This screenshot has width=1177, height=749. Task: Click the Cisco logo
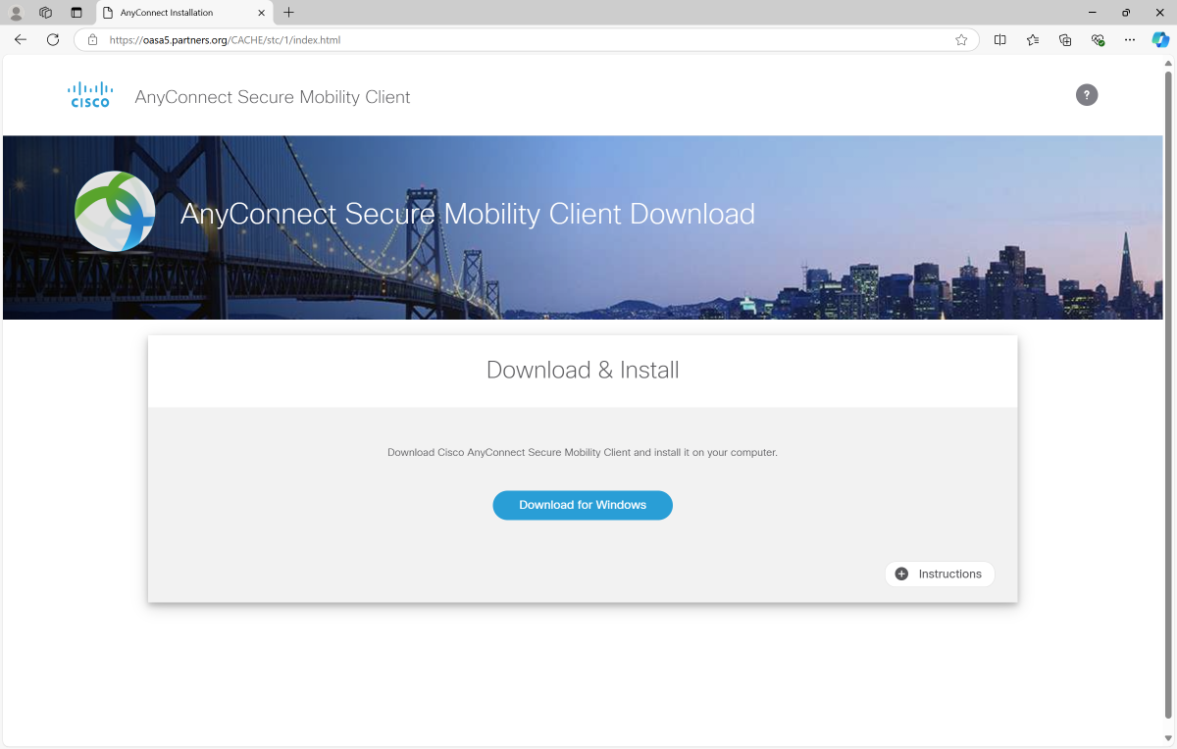coord(89,95)
